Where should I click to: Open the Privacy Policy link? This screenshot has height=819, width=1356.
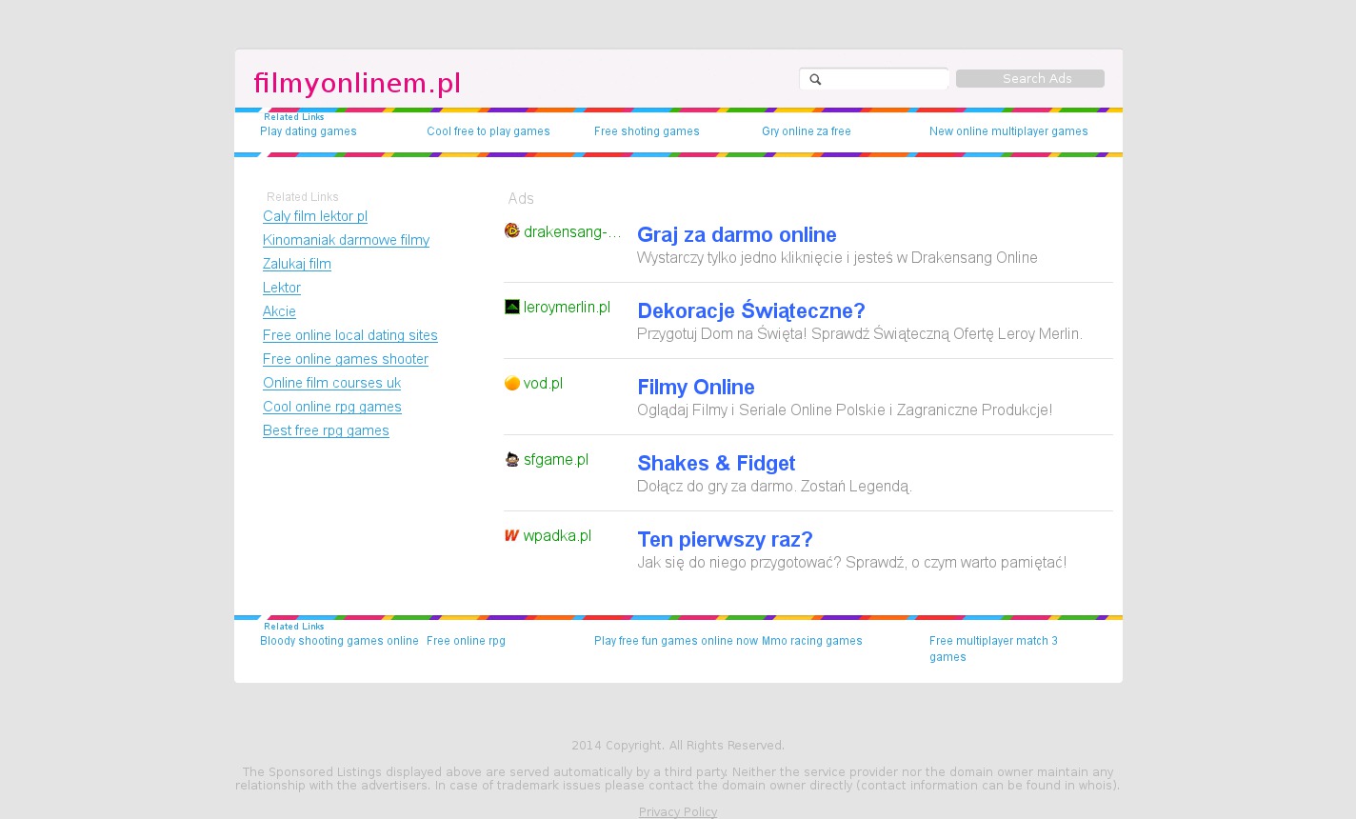click(x=678, y=811)
